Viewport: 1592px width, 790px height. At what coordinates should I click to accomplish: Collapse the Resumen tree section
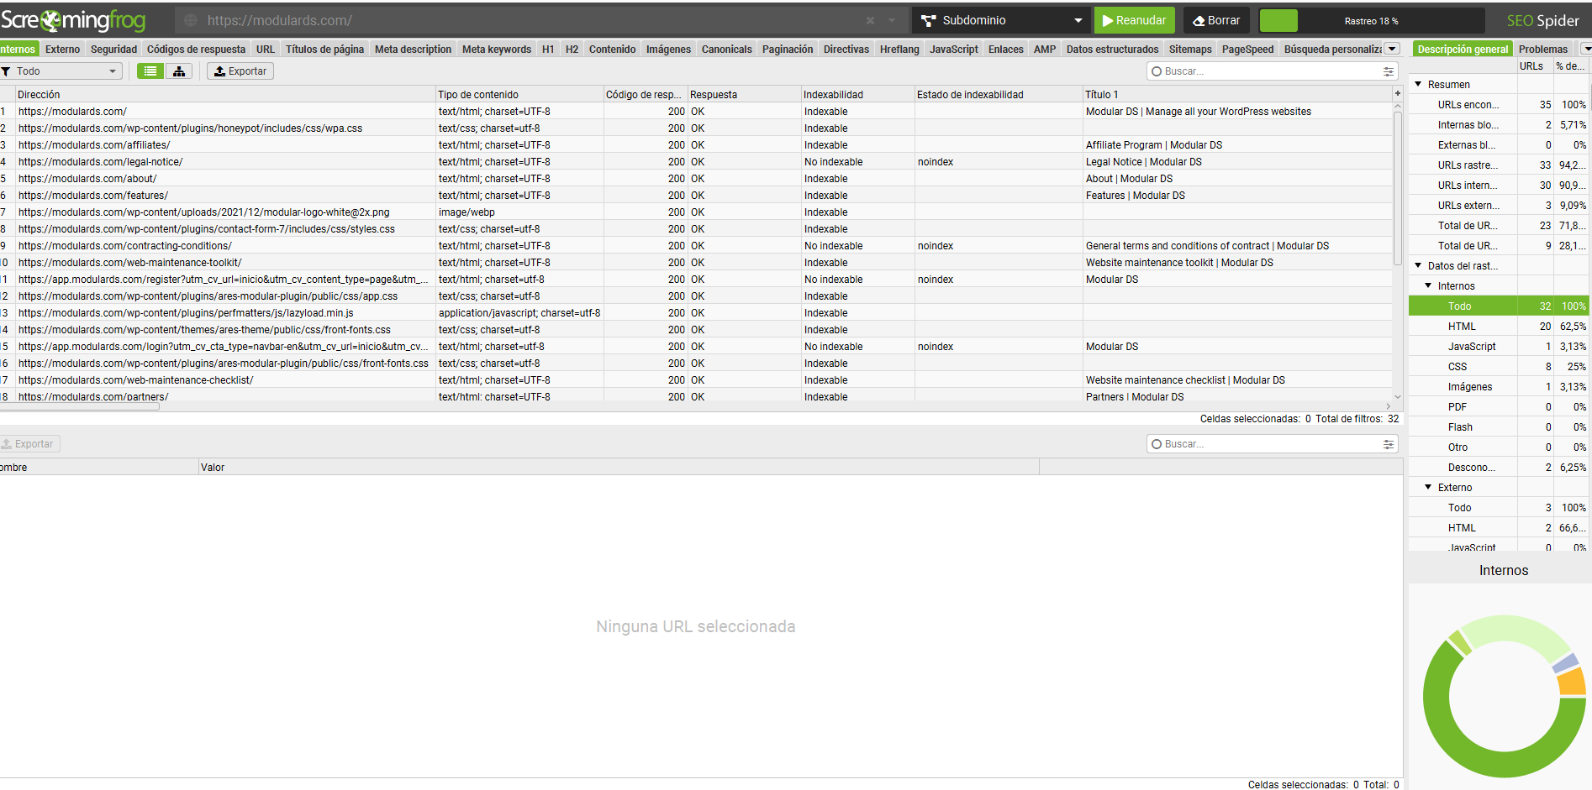[1418, 83]
